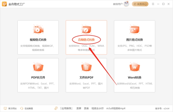
Task: Maximize the application window
Action: (163, 4)
